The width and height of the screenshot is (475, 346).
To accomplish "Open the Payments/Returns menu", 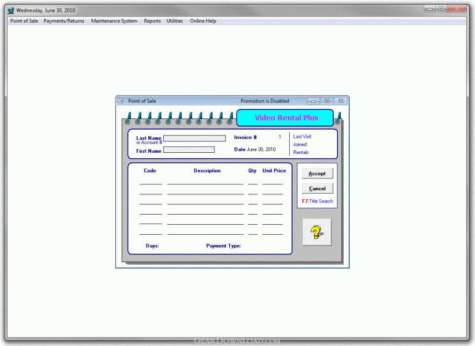I will coord(64,21).
